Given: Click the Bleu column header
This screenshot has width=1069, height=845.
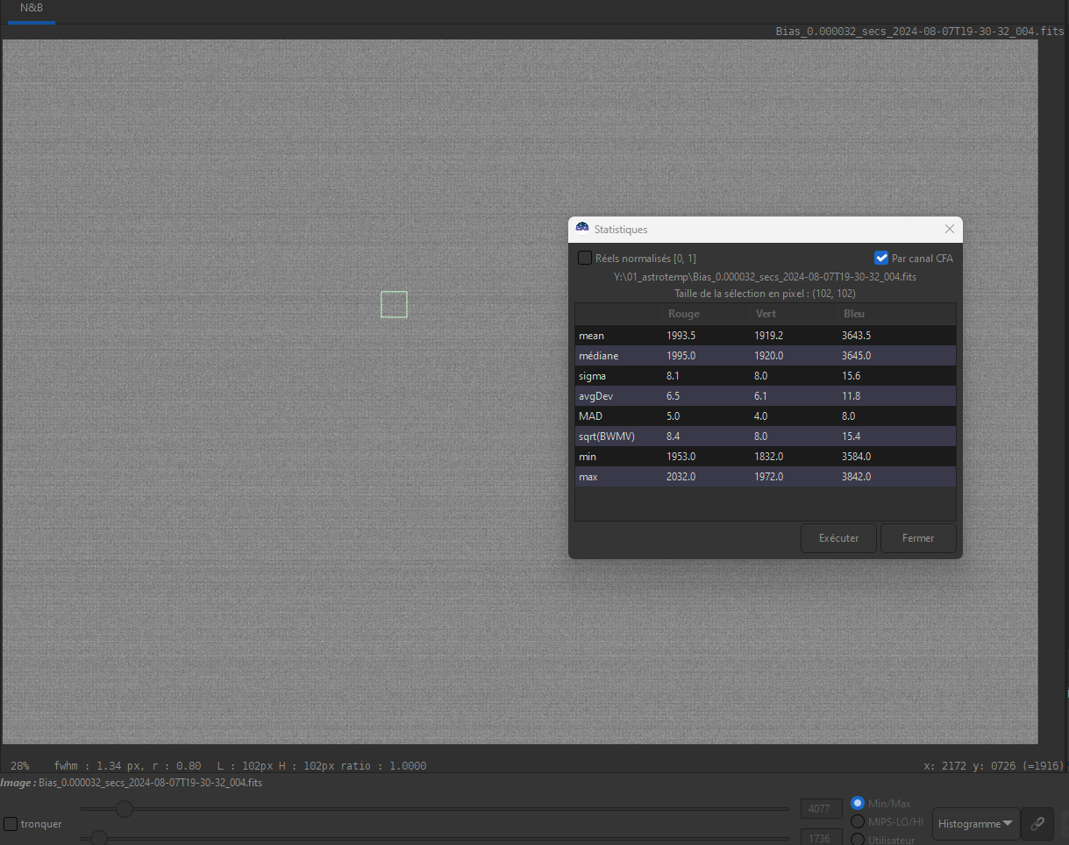Looking at the screenshot, I should 854,314.
